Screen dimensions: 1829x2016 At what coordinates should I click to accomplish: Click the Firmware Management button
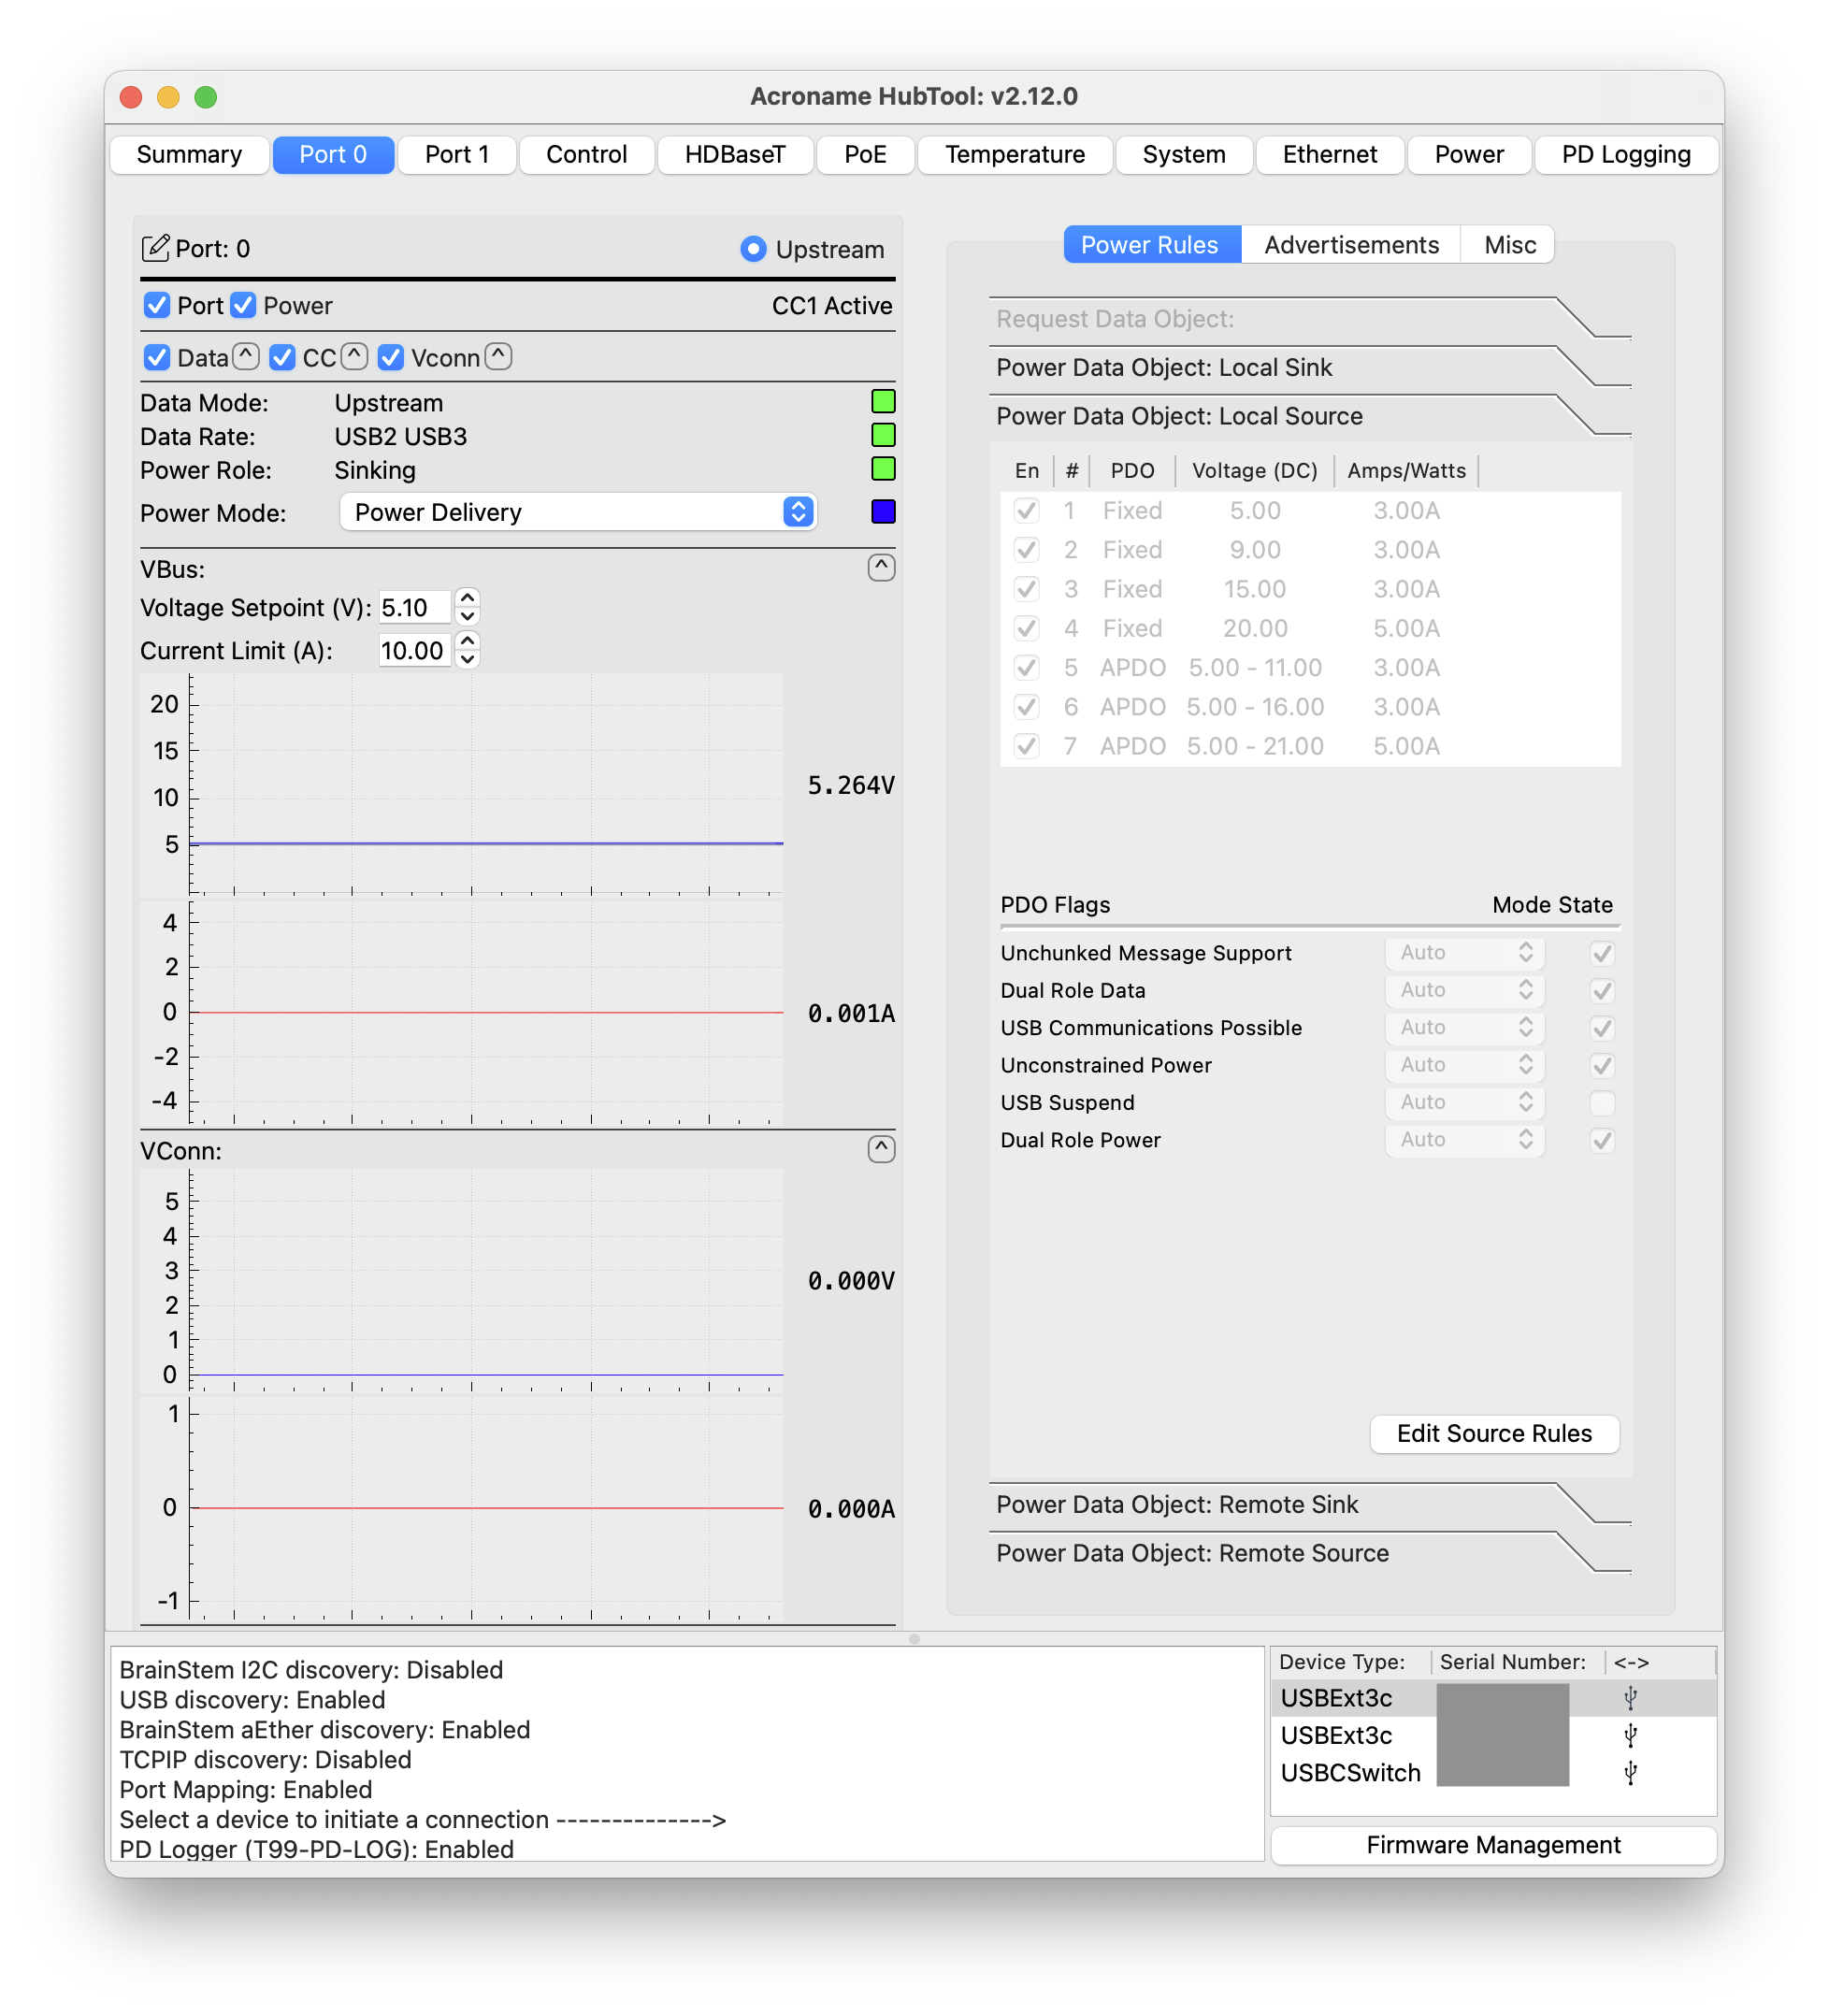1493,1845
